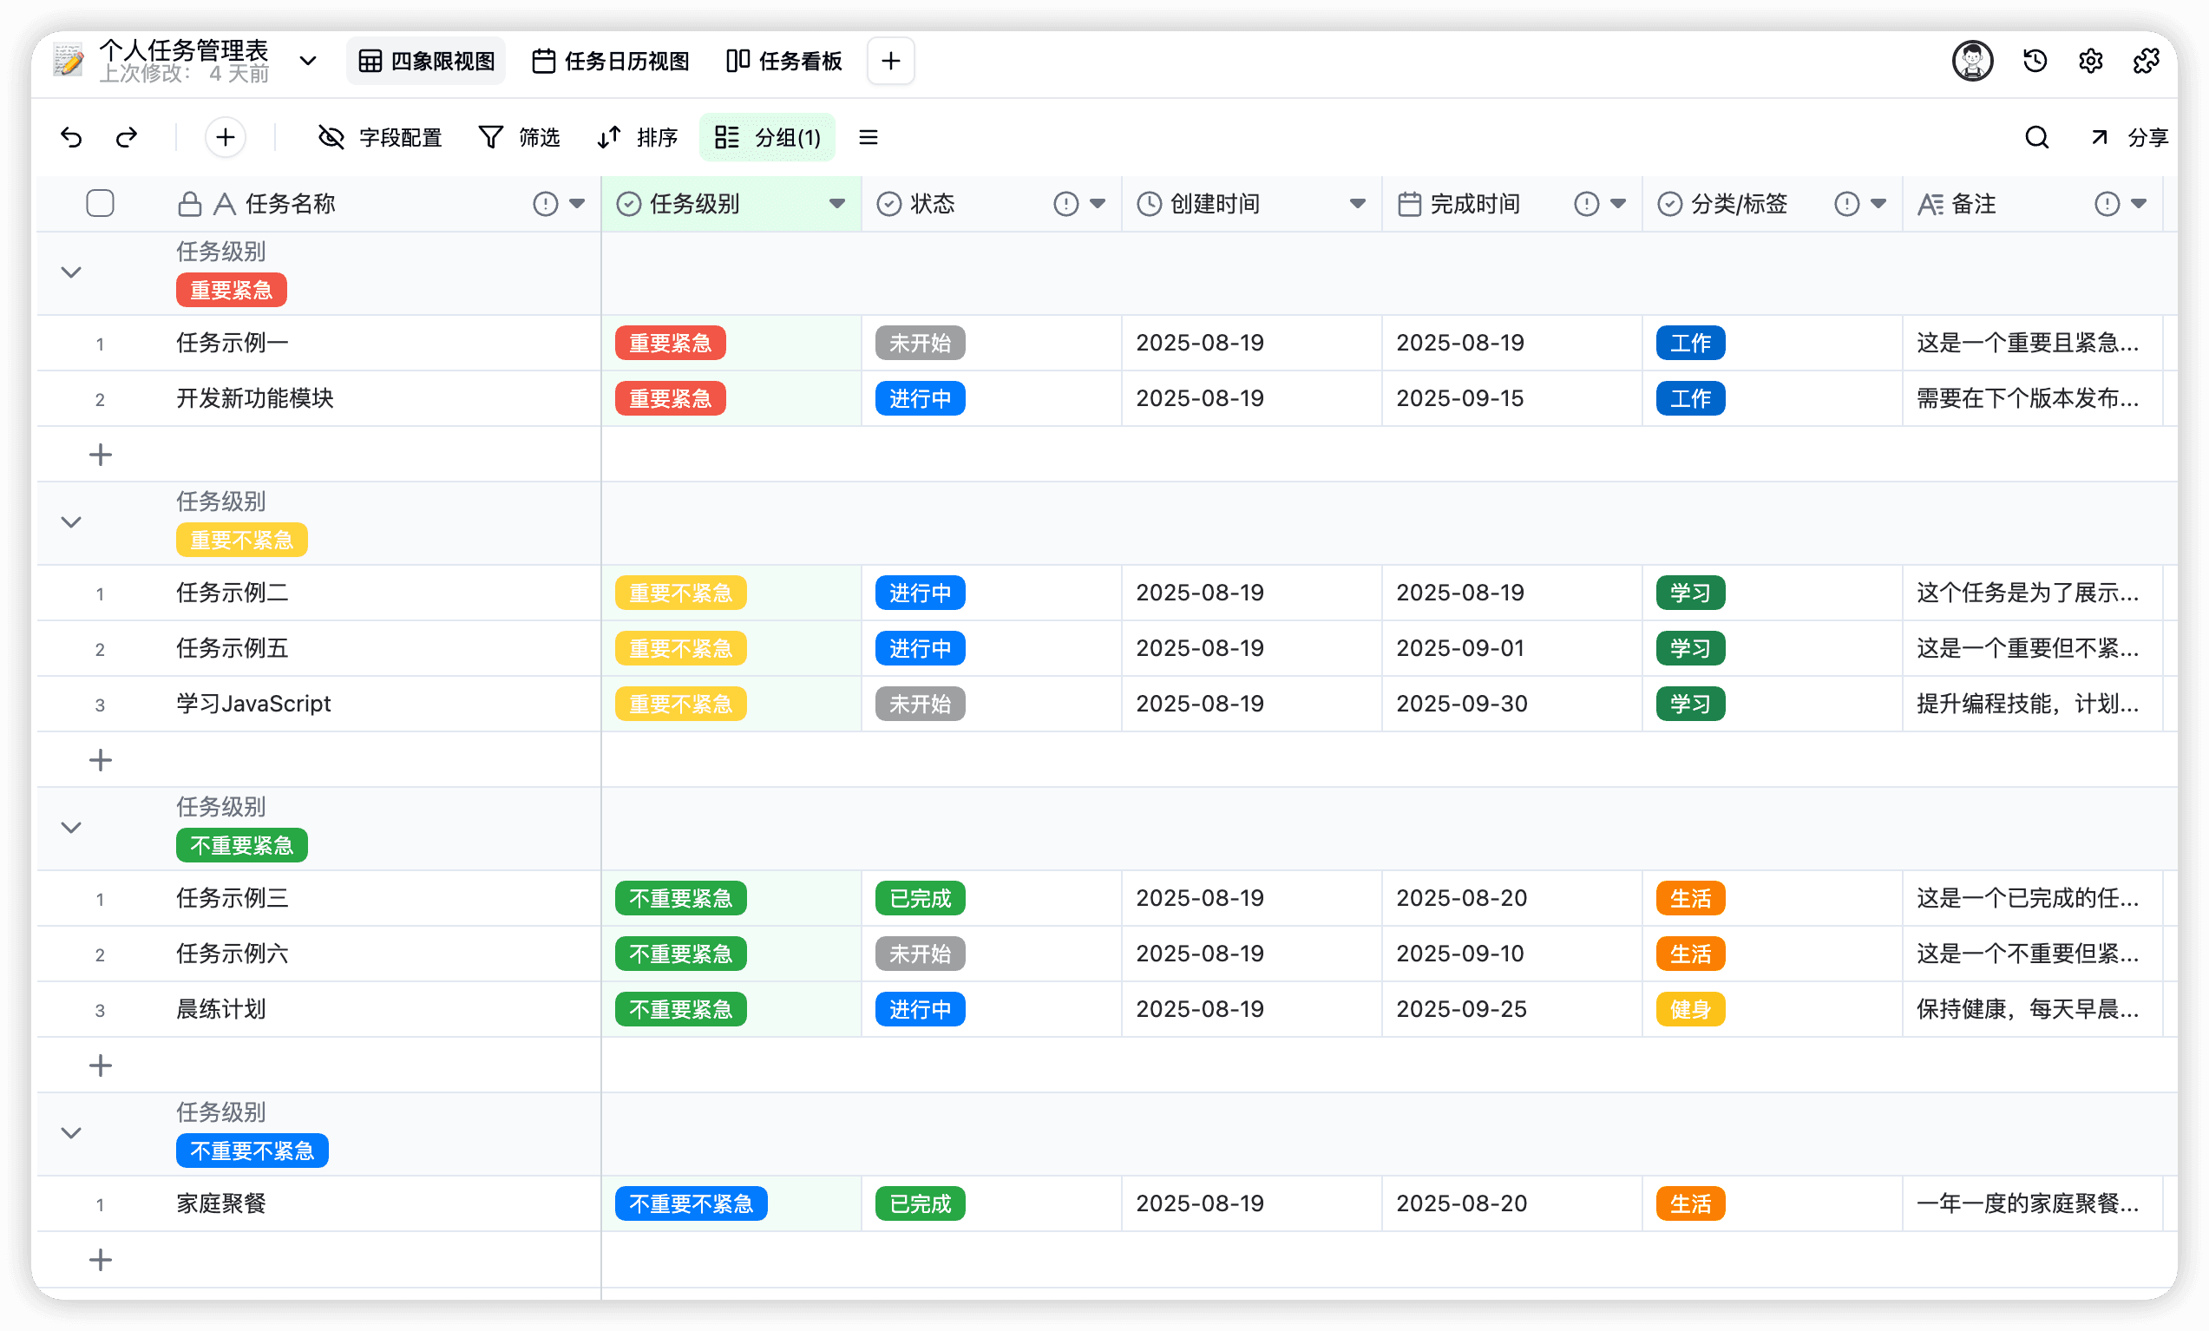Screen dimensions: 2209x1331
Task: Click the notepad document icon
Action: pos(69,61)
